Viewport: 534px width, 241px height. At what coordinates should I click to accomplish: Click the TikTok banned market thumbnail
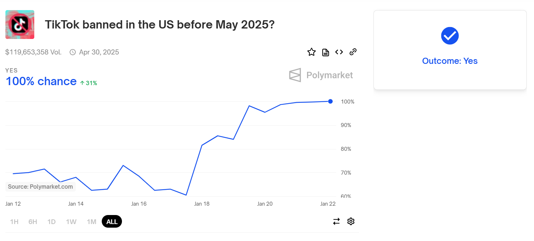[20, 25]
